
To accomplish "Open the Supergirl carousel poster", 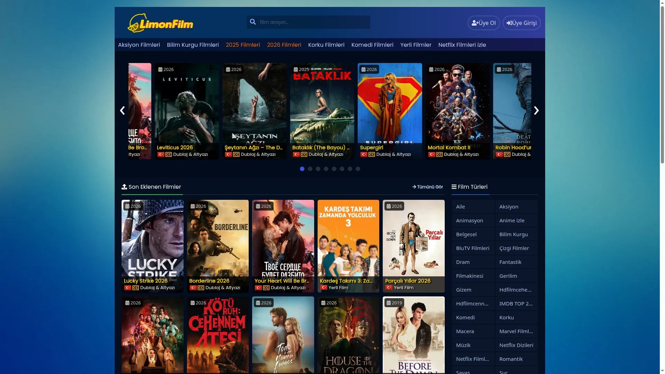I will tap(390, 111).
